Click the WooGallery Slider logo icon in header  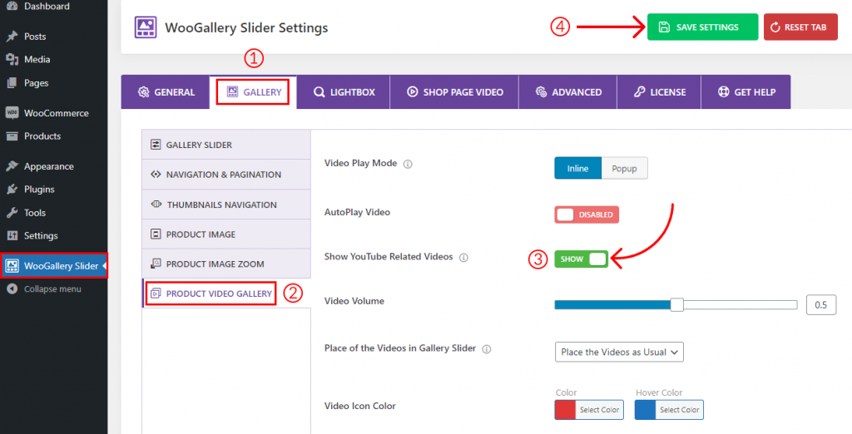146,27
